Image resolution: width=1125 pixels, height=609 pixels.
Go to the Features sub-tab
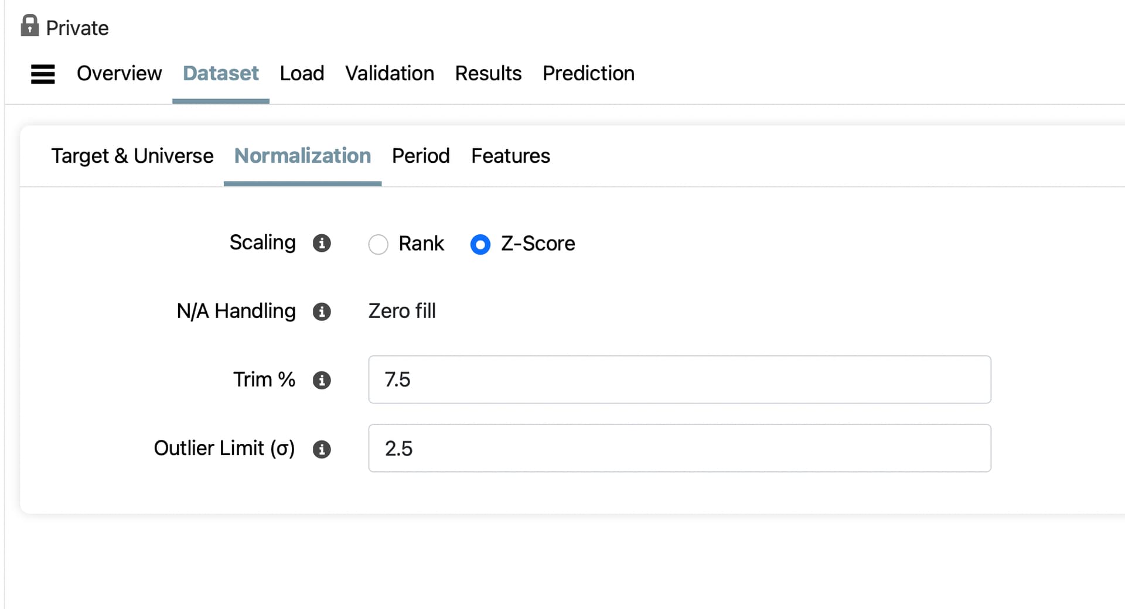(510, 156)
